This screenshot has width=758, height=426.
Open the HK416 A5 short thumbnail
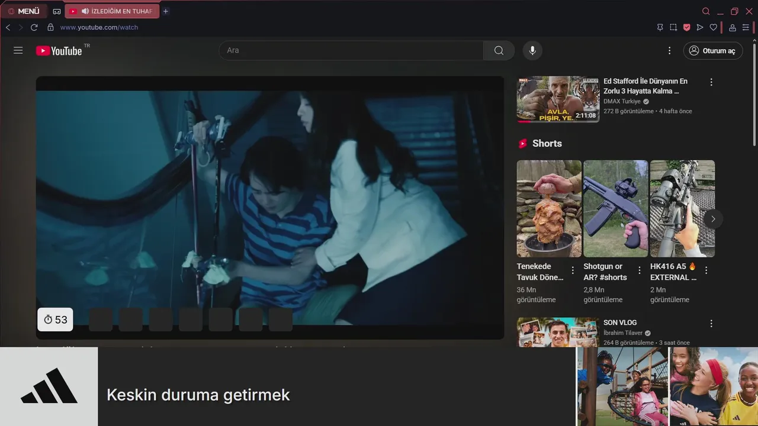coord(682,208)
